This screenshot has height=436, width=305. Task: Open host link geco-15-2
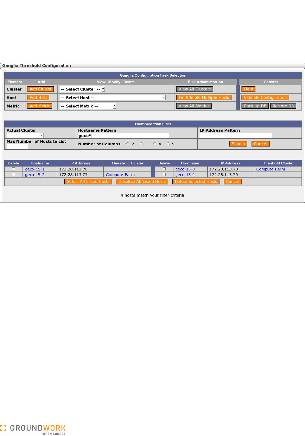coord(34,175)
